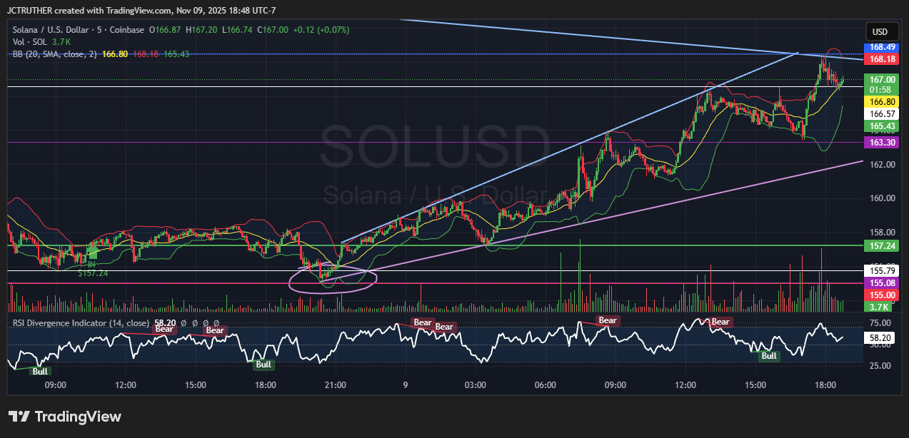Click the green 157.24 price axis label

tap(880, 245)
